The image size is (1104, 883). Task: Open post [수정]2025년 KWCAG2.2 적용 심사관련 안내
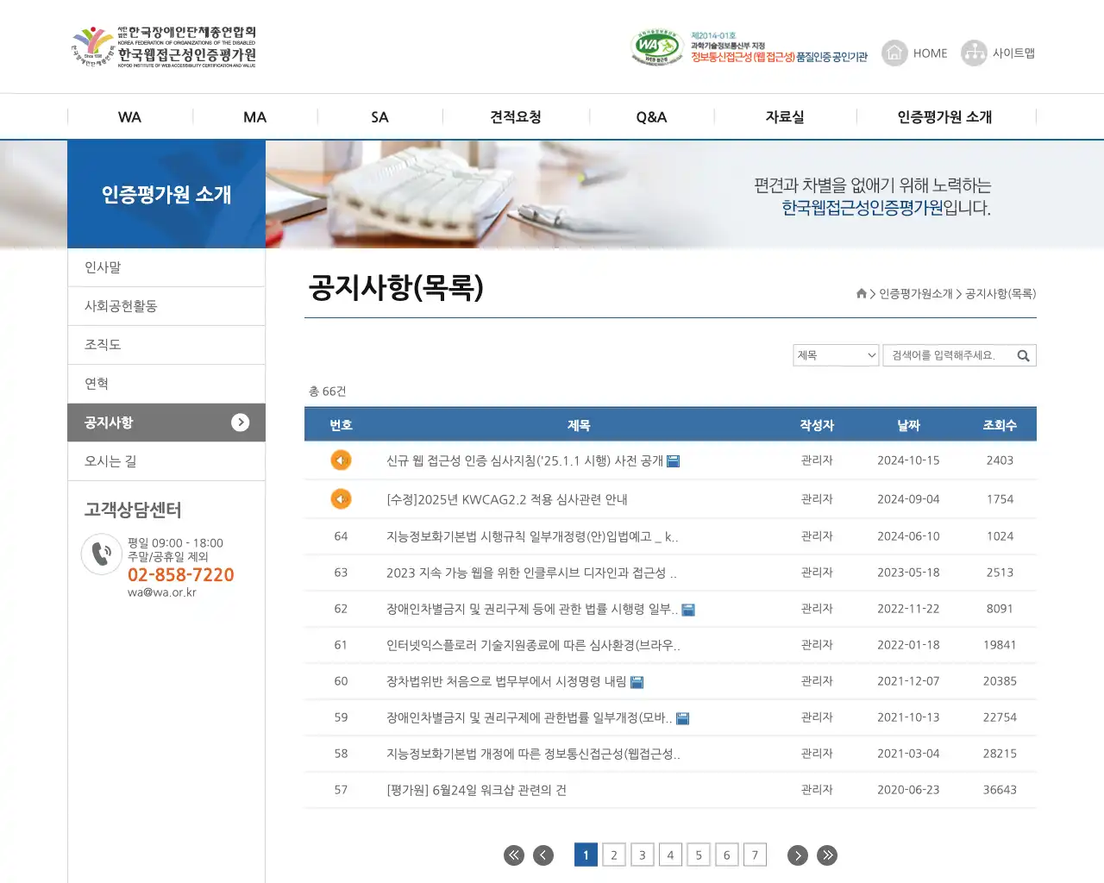[507, 500]
